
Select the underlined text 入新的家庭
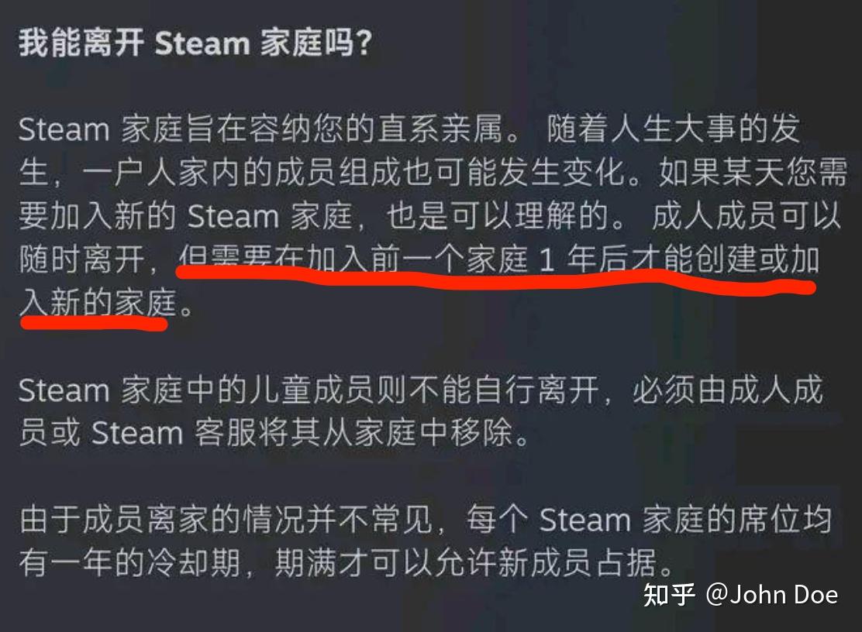coord(98,303)
